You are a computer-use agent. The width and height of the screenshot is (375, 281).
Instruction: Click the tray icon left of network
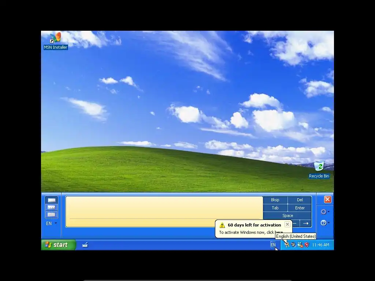pyautogui.click(x=293, y=245)
